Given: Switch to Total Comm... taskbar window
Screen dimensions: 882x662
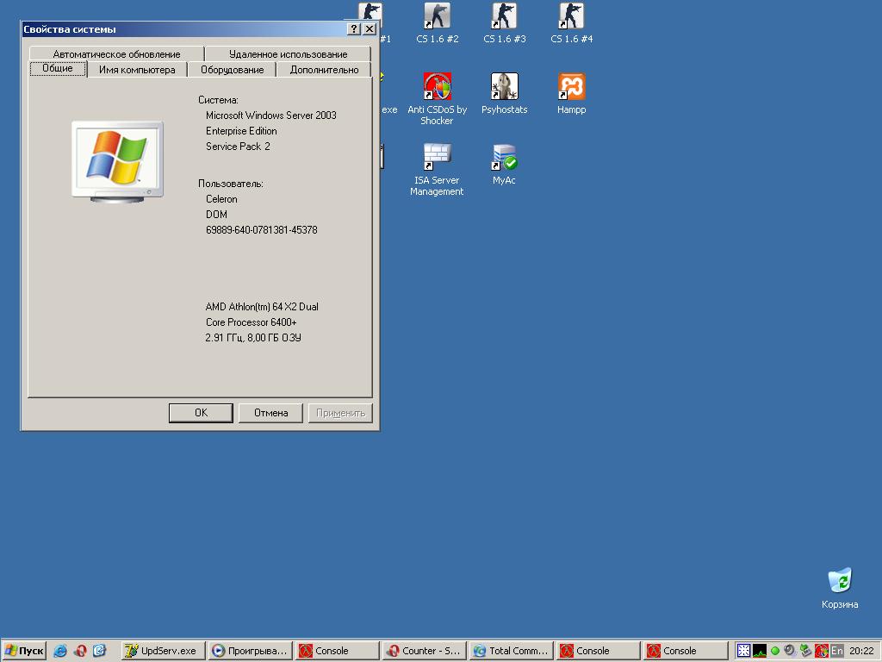Looking at the screenshot, I should pyautogui.click(x=512, y=651).
